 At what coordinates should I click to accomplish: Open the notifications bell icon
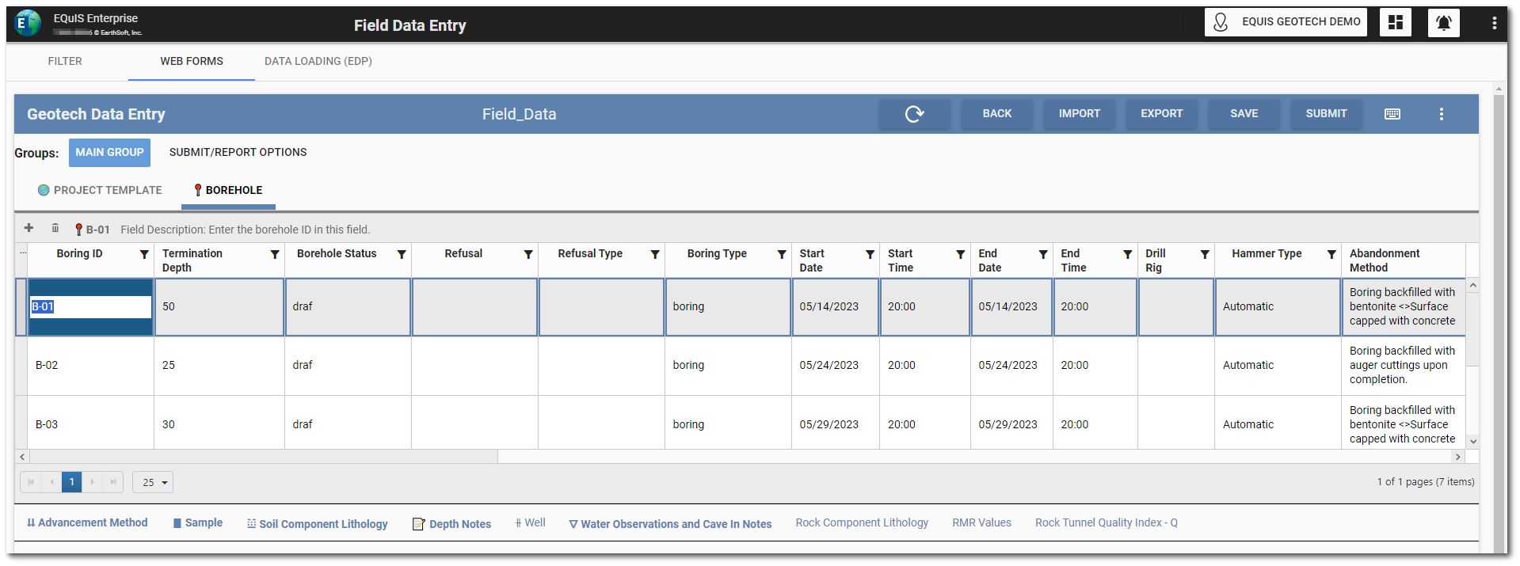point(1443,22)
